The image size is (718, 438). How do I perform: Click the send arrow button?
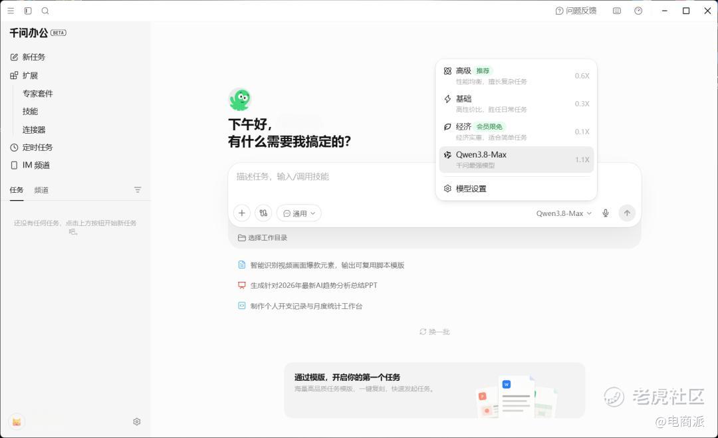tap(627, 213)
